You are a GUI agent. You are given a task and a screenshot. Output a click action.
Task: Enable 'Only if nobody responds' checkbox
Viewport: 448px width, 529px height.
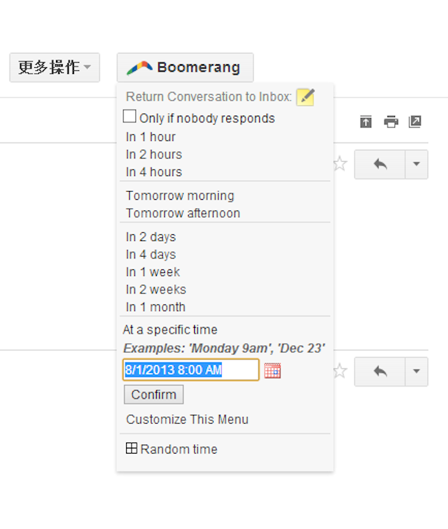(130, 117)
